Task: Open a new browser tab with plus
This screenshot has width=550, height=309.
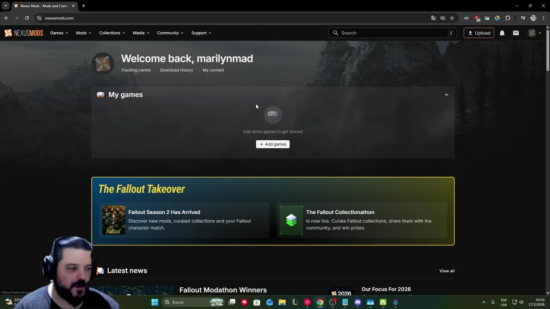Action: point(83,6)
